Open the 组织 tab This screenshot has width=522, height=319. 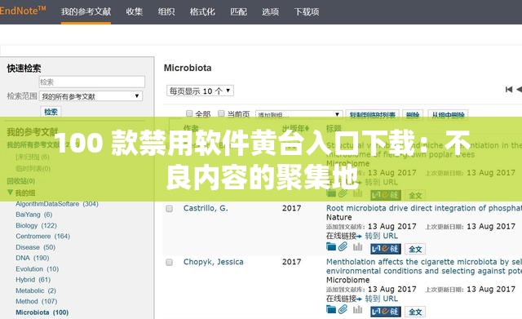(x=166, y=11)
